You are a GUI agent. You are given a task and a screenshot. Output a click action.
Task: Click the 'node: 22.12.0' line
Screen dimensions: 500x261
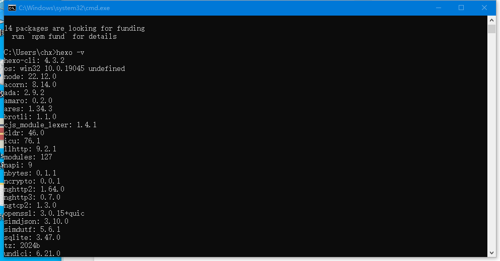click(30, 77)
